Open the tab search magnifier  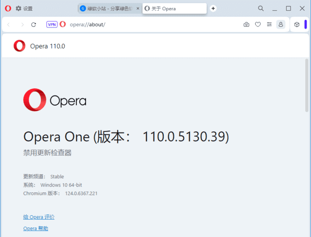pyautogui.click(x=260, y=8)
